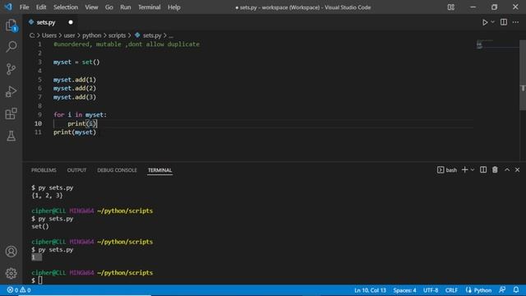Click breadcrumb folder 'user'
The image size is (526, 296).
pyautogui.click(x=69, y=35)
